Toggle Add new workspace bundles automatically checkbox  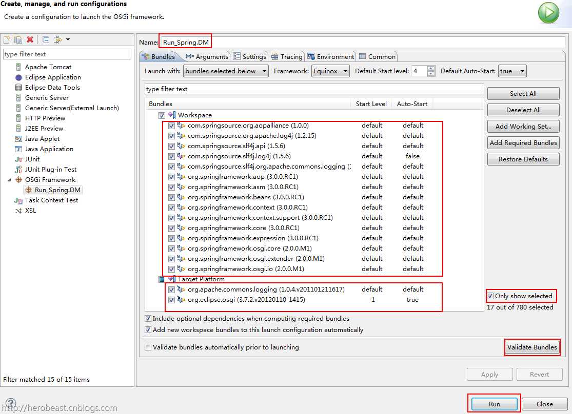tap(148, 330)
